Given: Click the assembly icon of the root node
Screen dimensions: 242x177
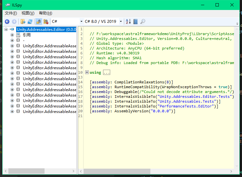Looking at the screenshot, I should (12, 29).
